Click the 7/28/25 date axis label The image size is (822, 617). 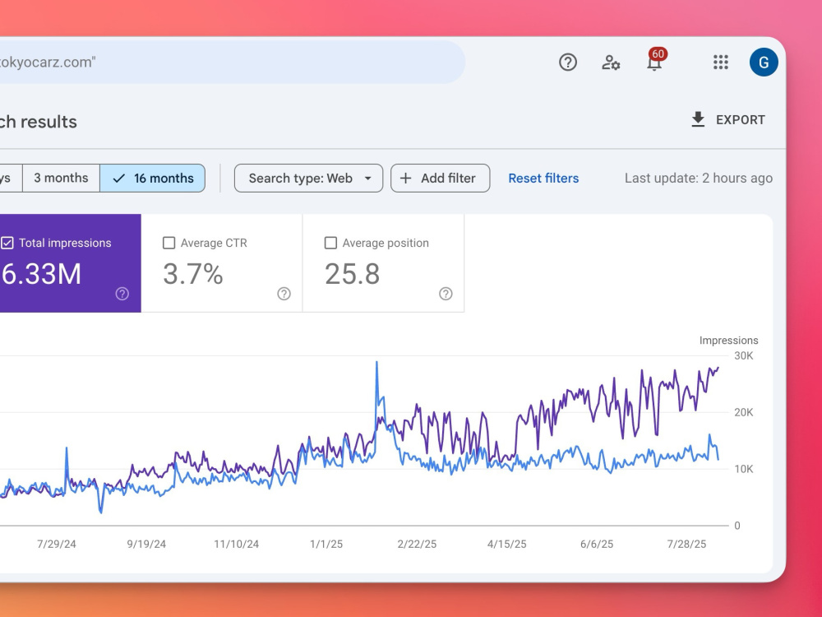pos(686,544)
